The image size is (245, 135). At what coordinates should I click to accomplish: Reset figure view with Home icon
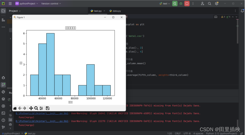point(15,108)
